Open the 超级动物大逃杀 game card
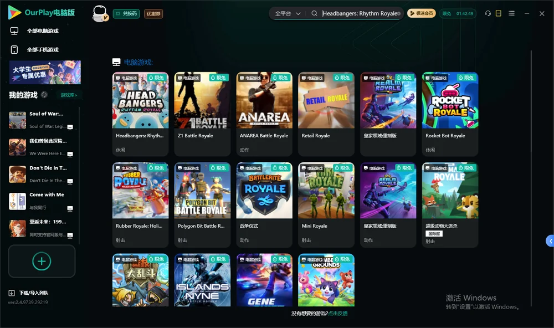Viewport: 554px width, 328px height. pyautogui.click(x=450, y=204)
